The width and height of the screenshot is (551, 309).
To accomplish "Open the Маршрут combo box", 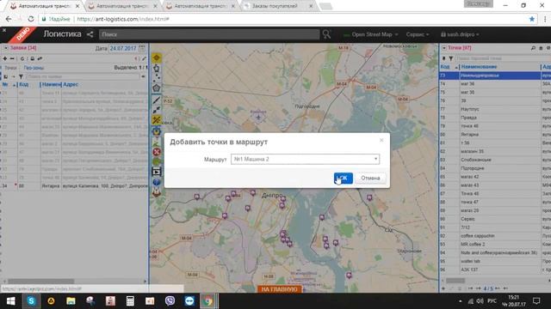I will coord(305,159).
